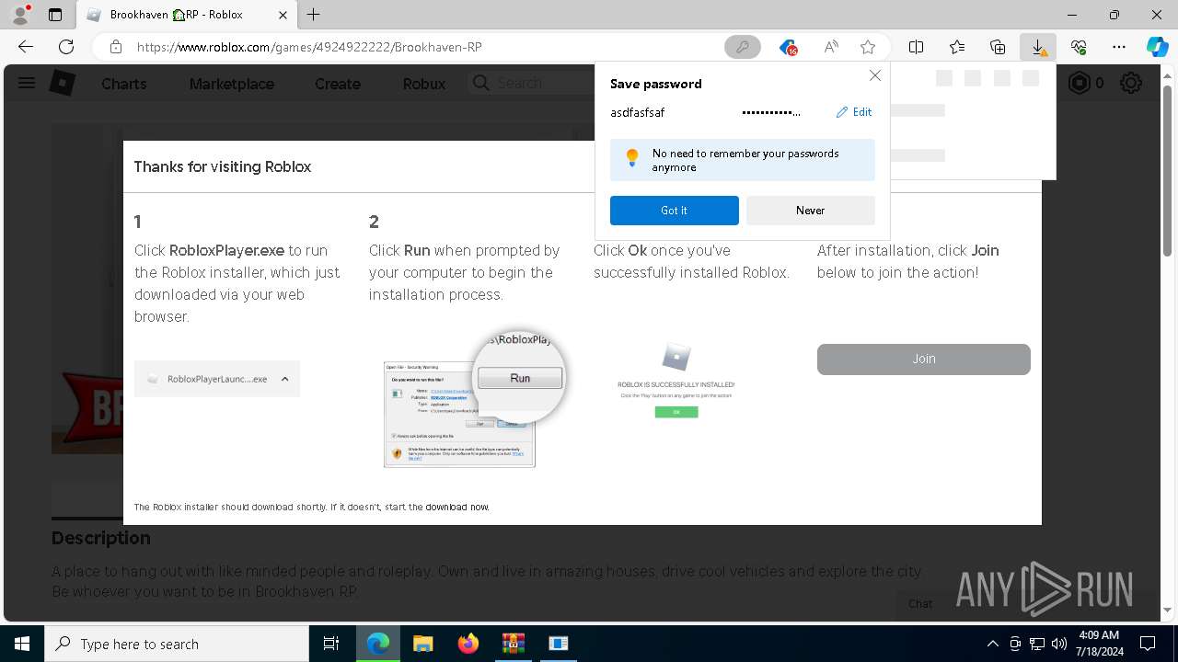View site information padlock icon
Image resolution: width=1178 pixels, height=662 pixels.
click(x=115, y=47)
